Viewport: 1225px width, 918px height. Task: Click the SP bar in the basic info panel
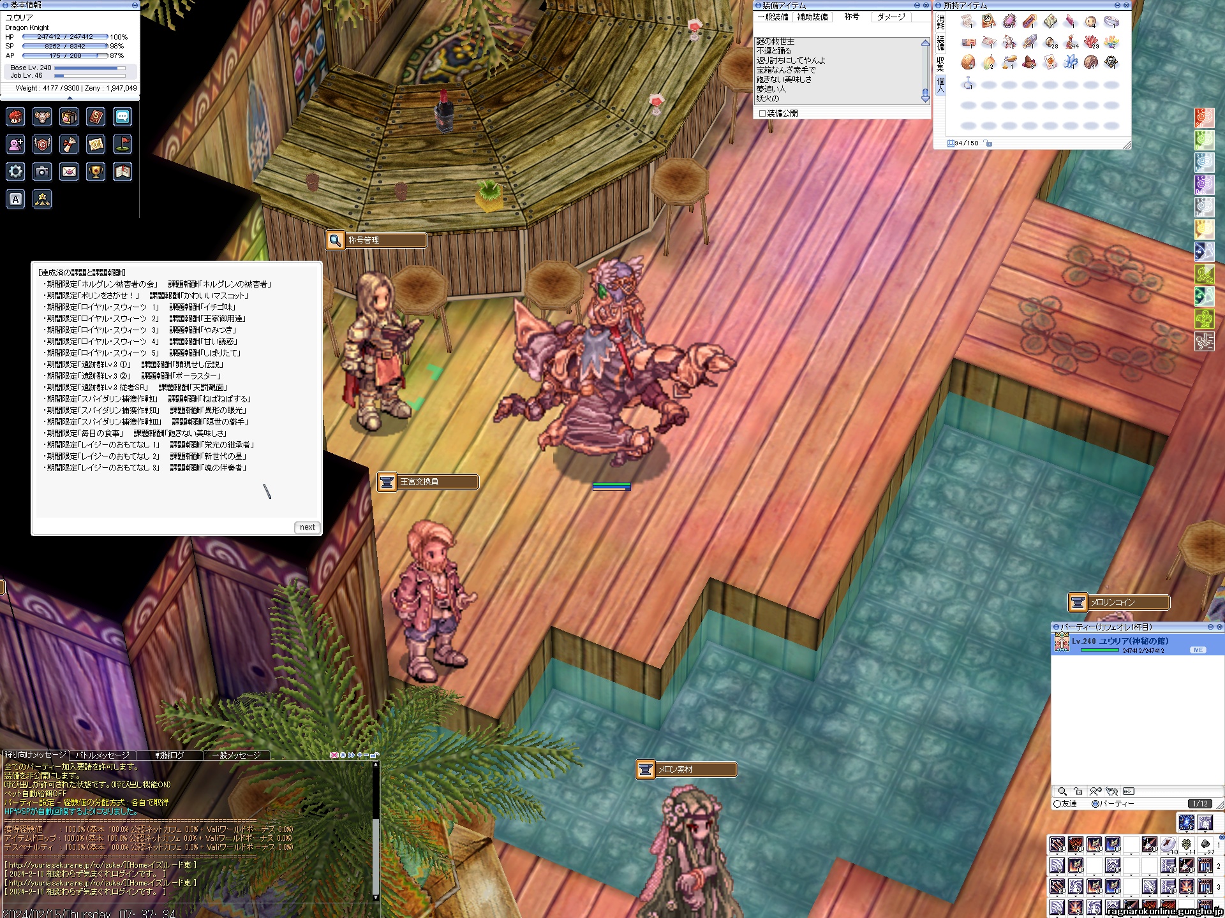click(65, 46)
